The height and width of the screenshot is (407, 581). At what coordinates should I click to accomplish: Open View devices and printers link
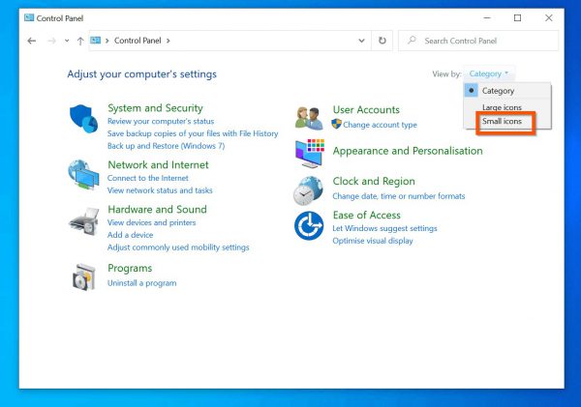[x=151, y=222]
